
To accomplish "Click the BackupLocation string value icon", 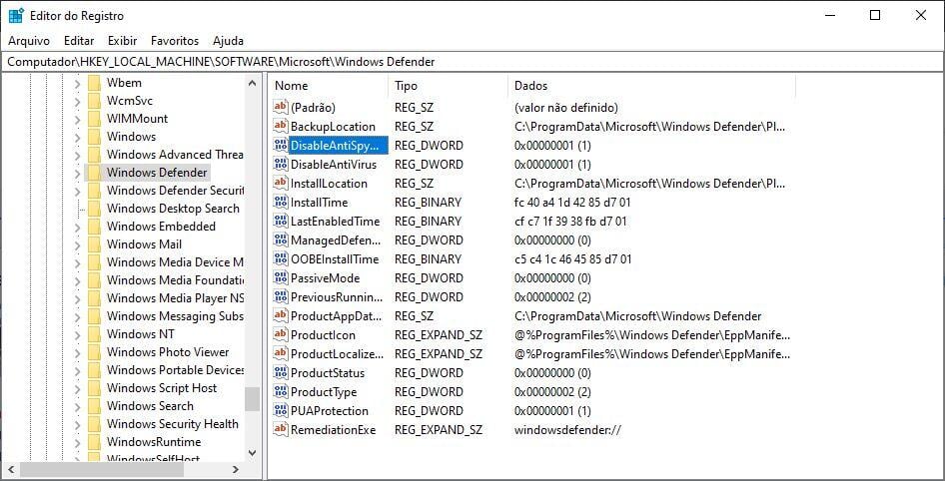I will pyautogui.click(x=281, y=126).
